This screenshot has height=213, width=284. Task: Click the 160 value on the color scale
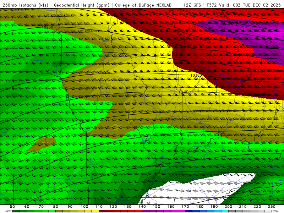coord(171,207)
